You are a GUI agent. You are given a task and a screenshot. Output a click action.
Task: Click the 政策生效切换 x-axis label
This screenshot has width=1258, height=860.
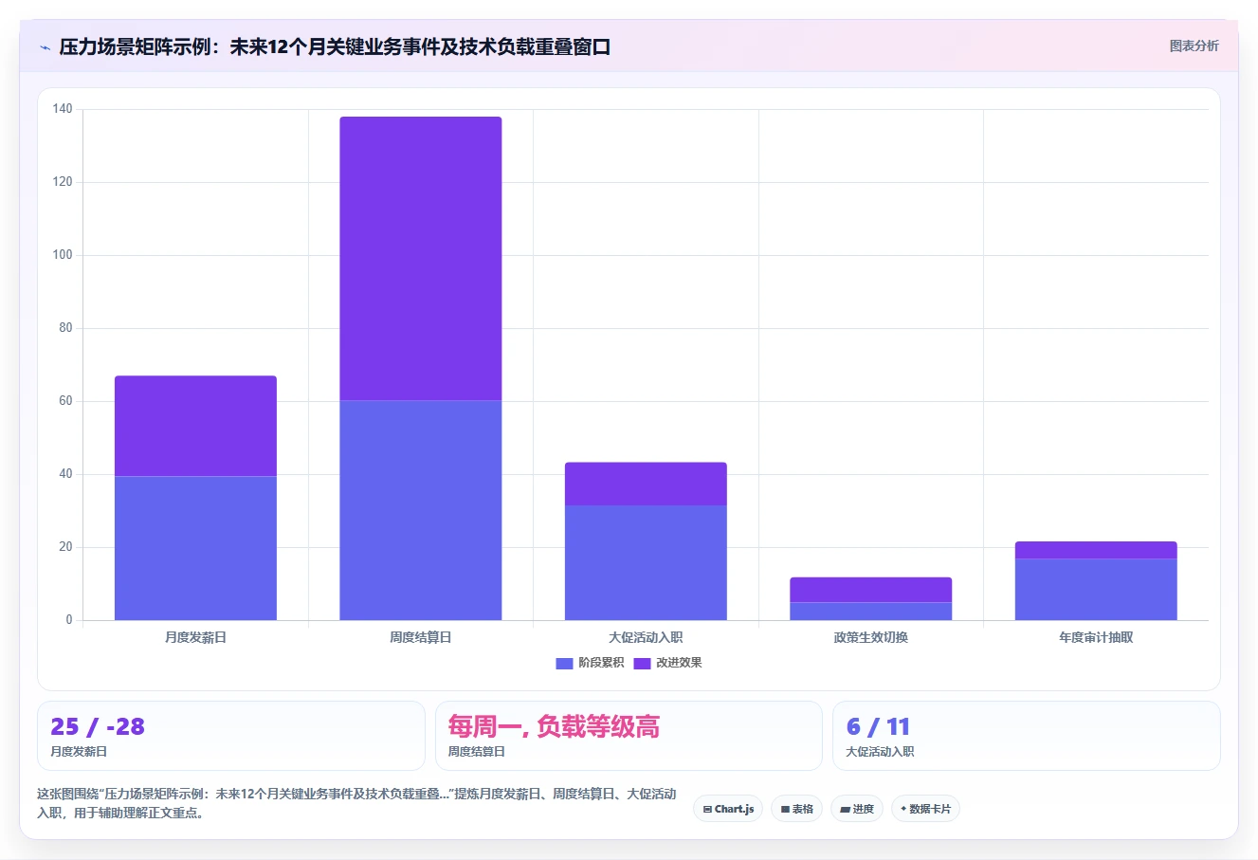click(x=871, y=637)
